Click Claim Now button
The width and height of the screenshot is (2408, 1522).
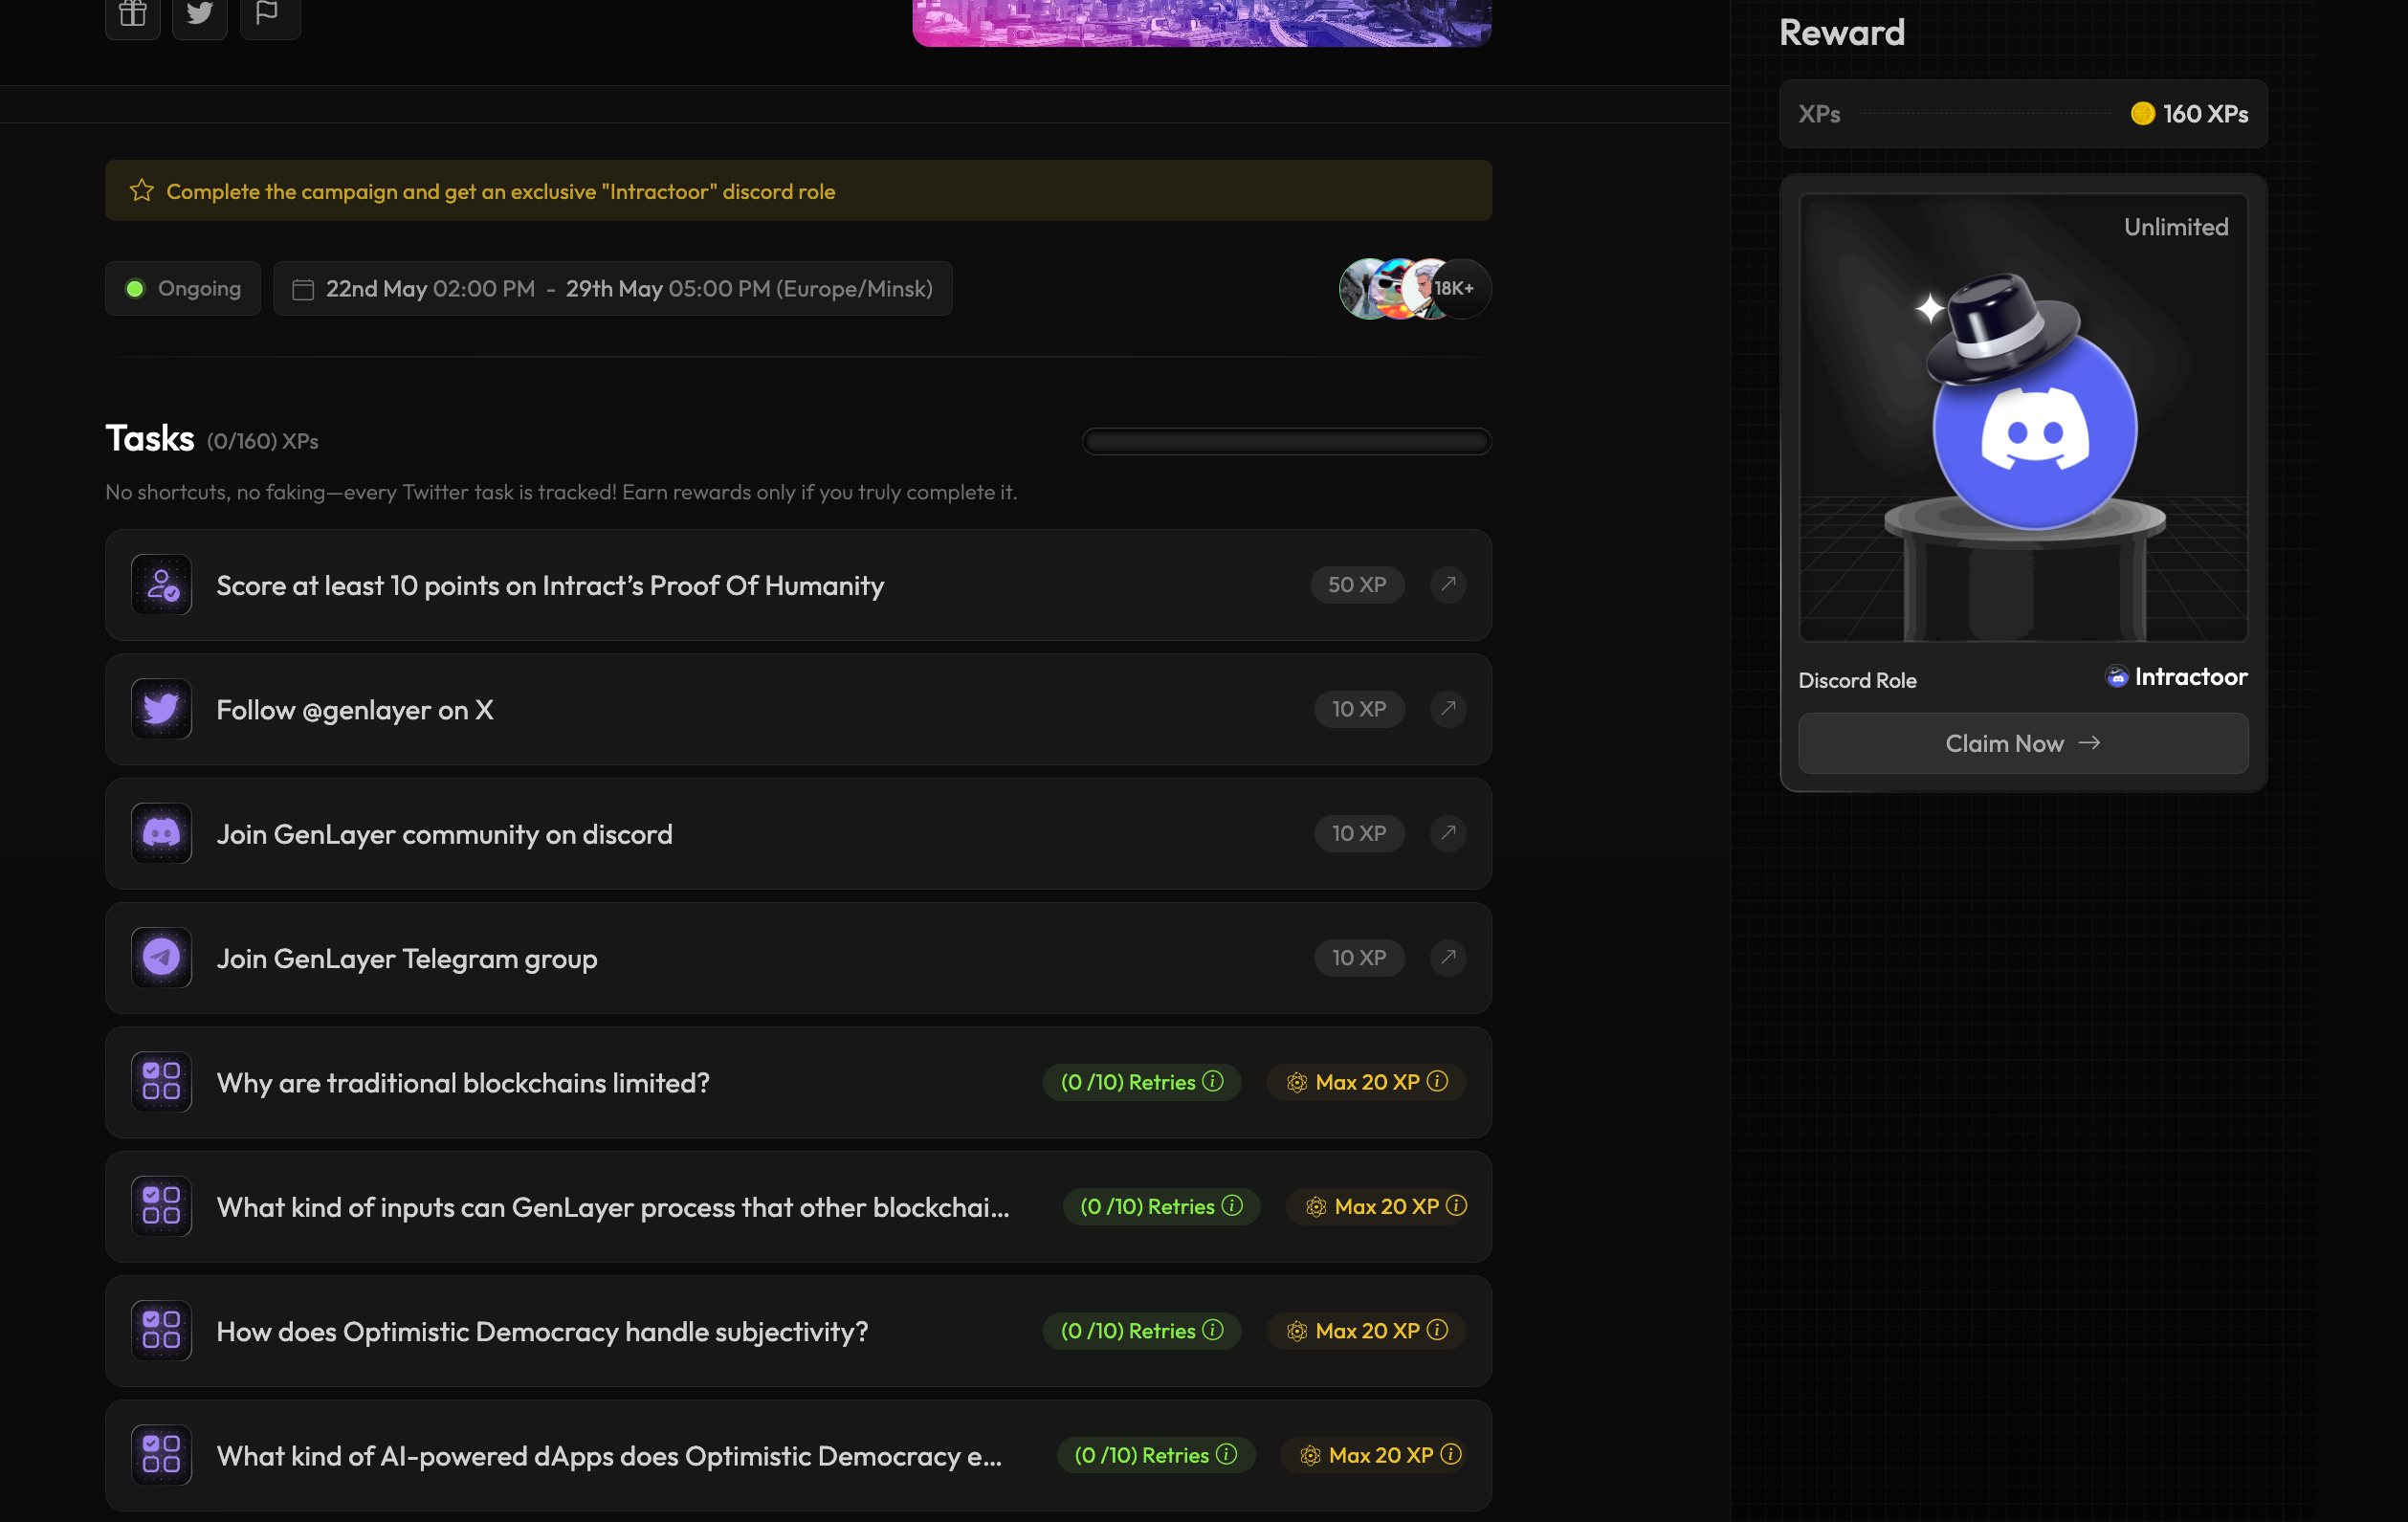click(2022, 743)
